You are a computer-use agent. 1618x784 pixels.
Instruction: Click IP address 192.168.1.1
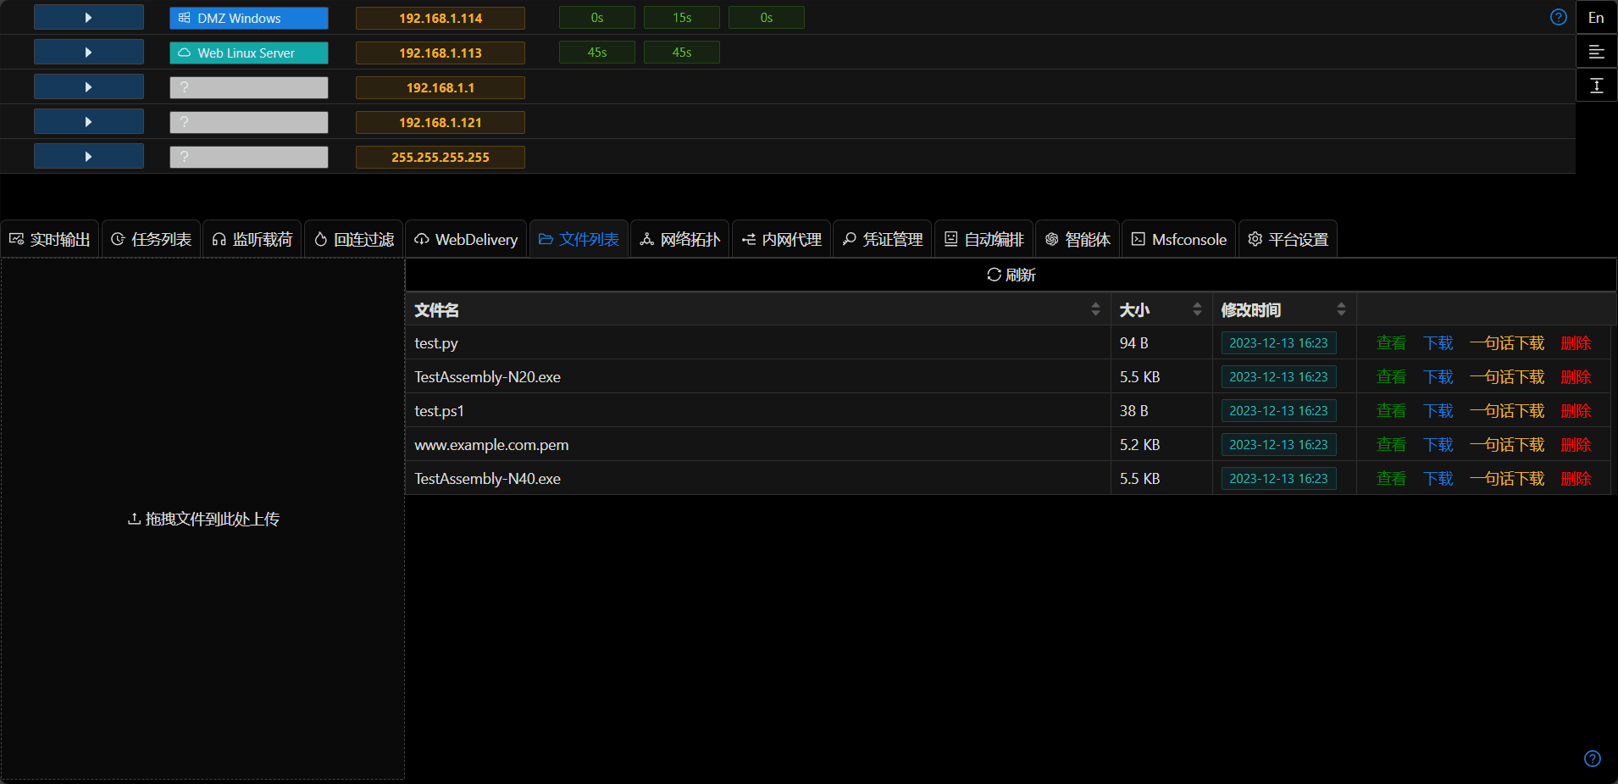point(441,87)
